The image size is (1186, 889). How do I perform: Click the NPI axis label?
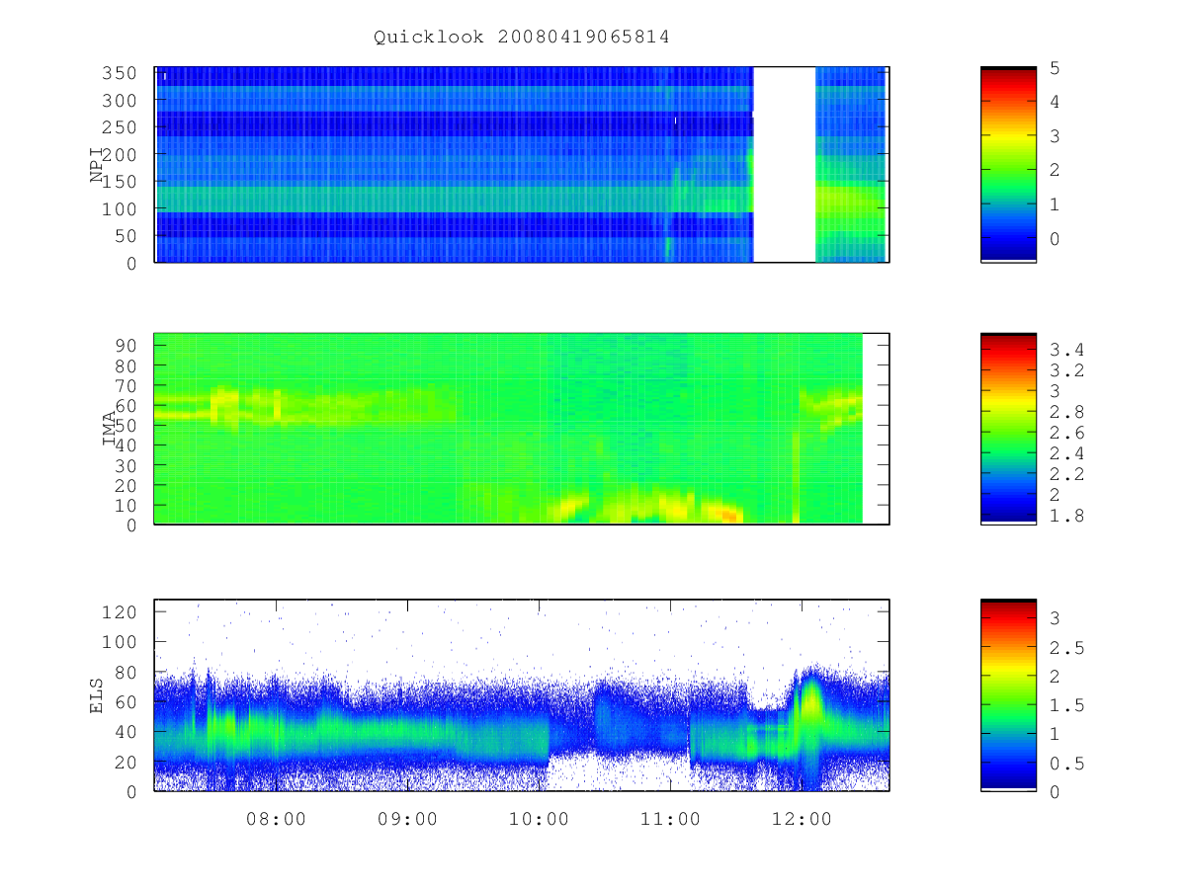pos(98,165)
